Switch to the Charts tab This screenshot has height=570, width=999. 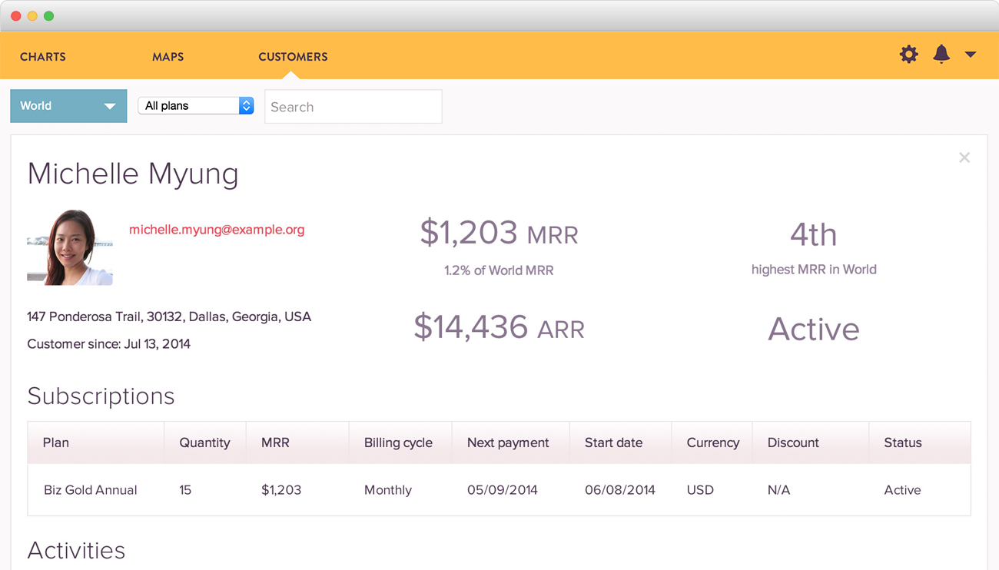tap(43, 57)
